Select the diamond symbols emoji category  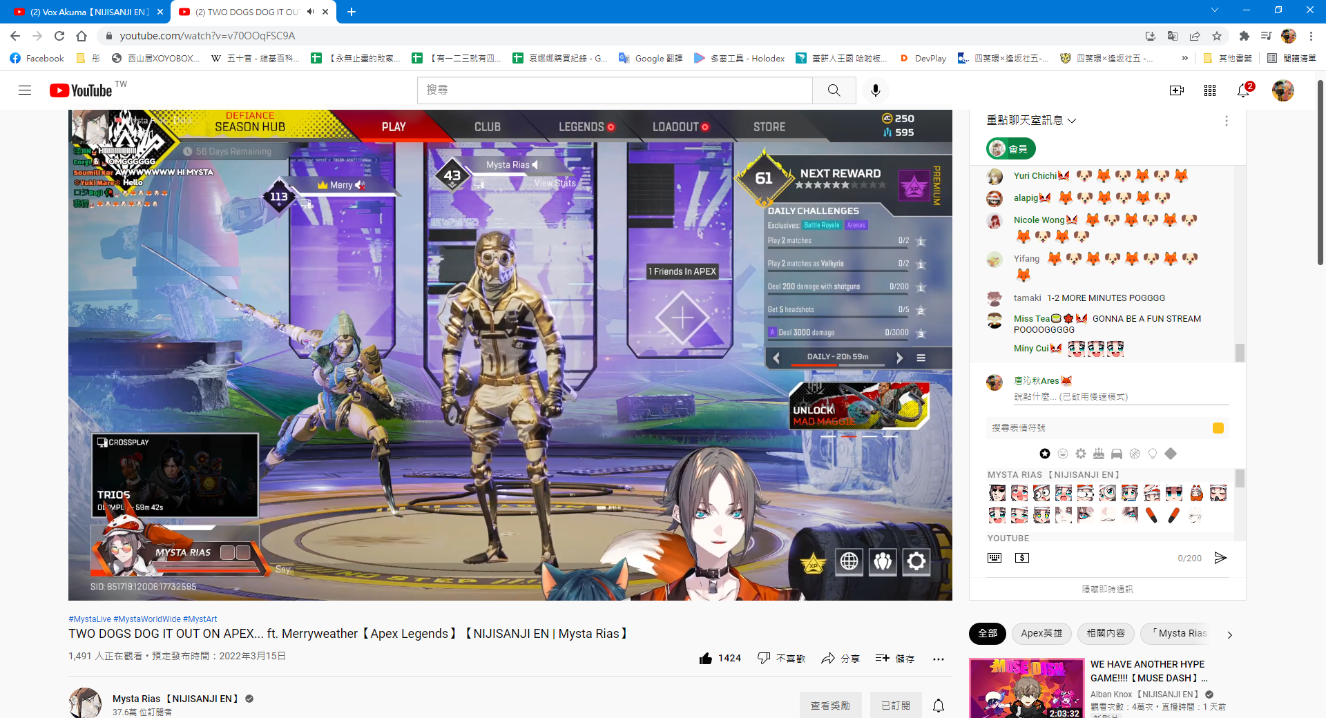pyautogui.click(x=1171, y=454)
